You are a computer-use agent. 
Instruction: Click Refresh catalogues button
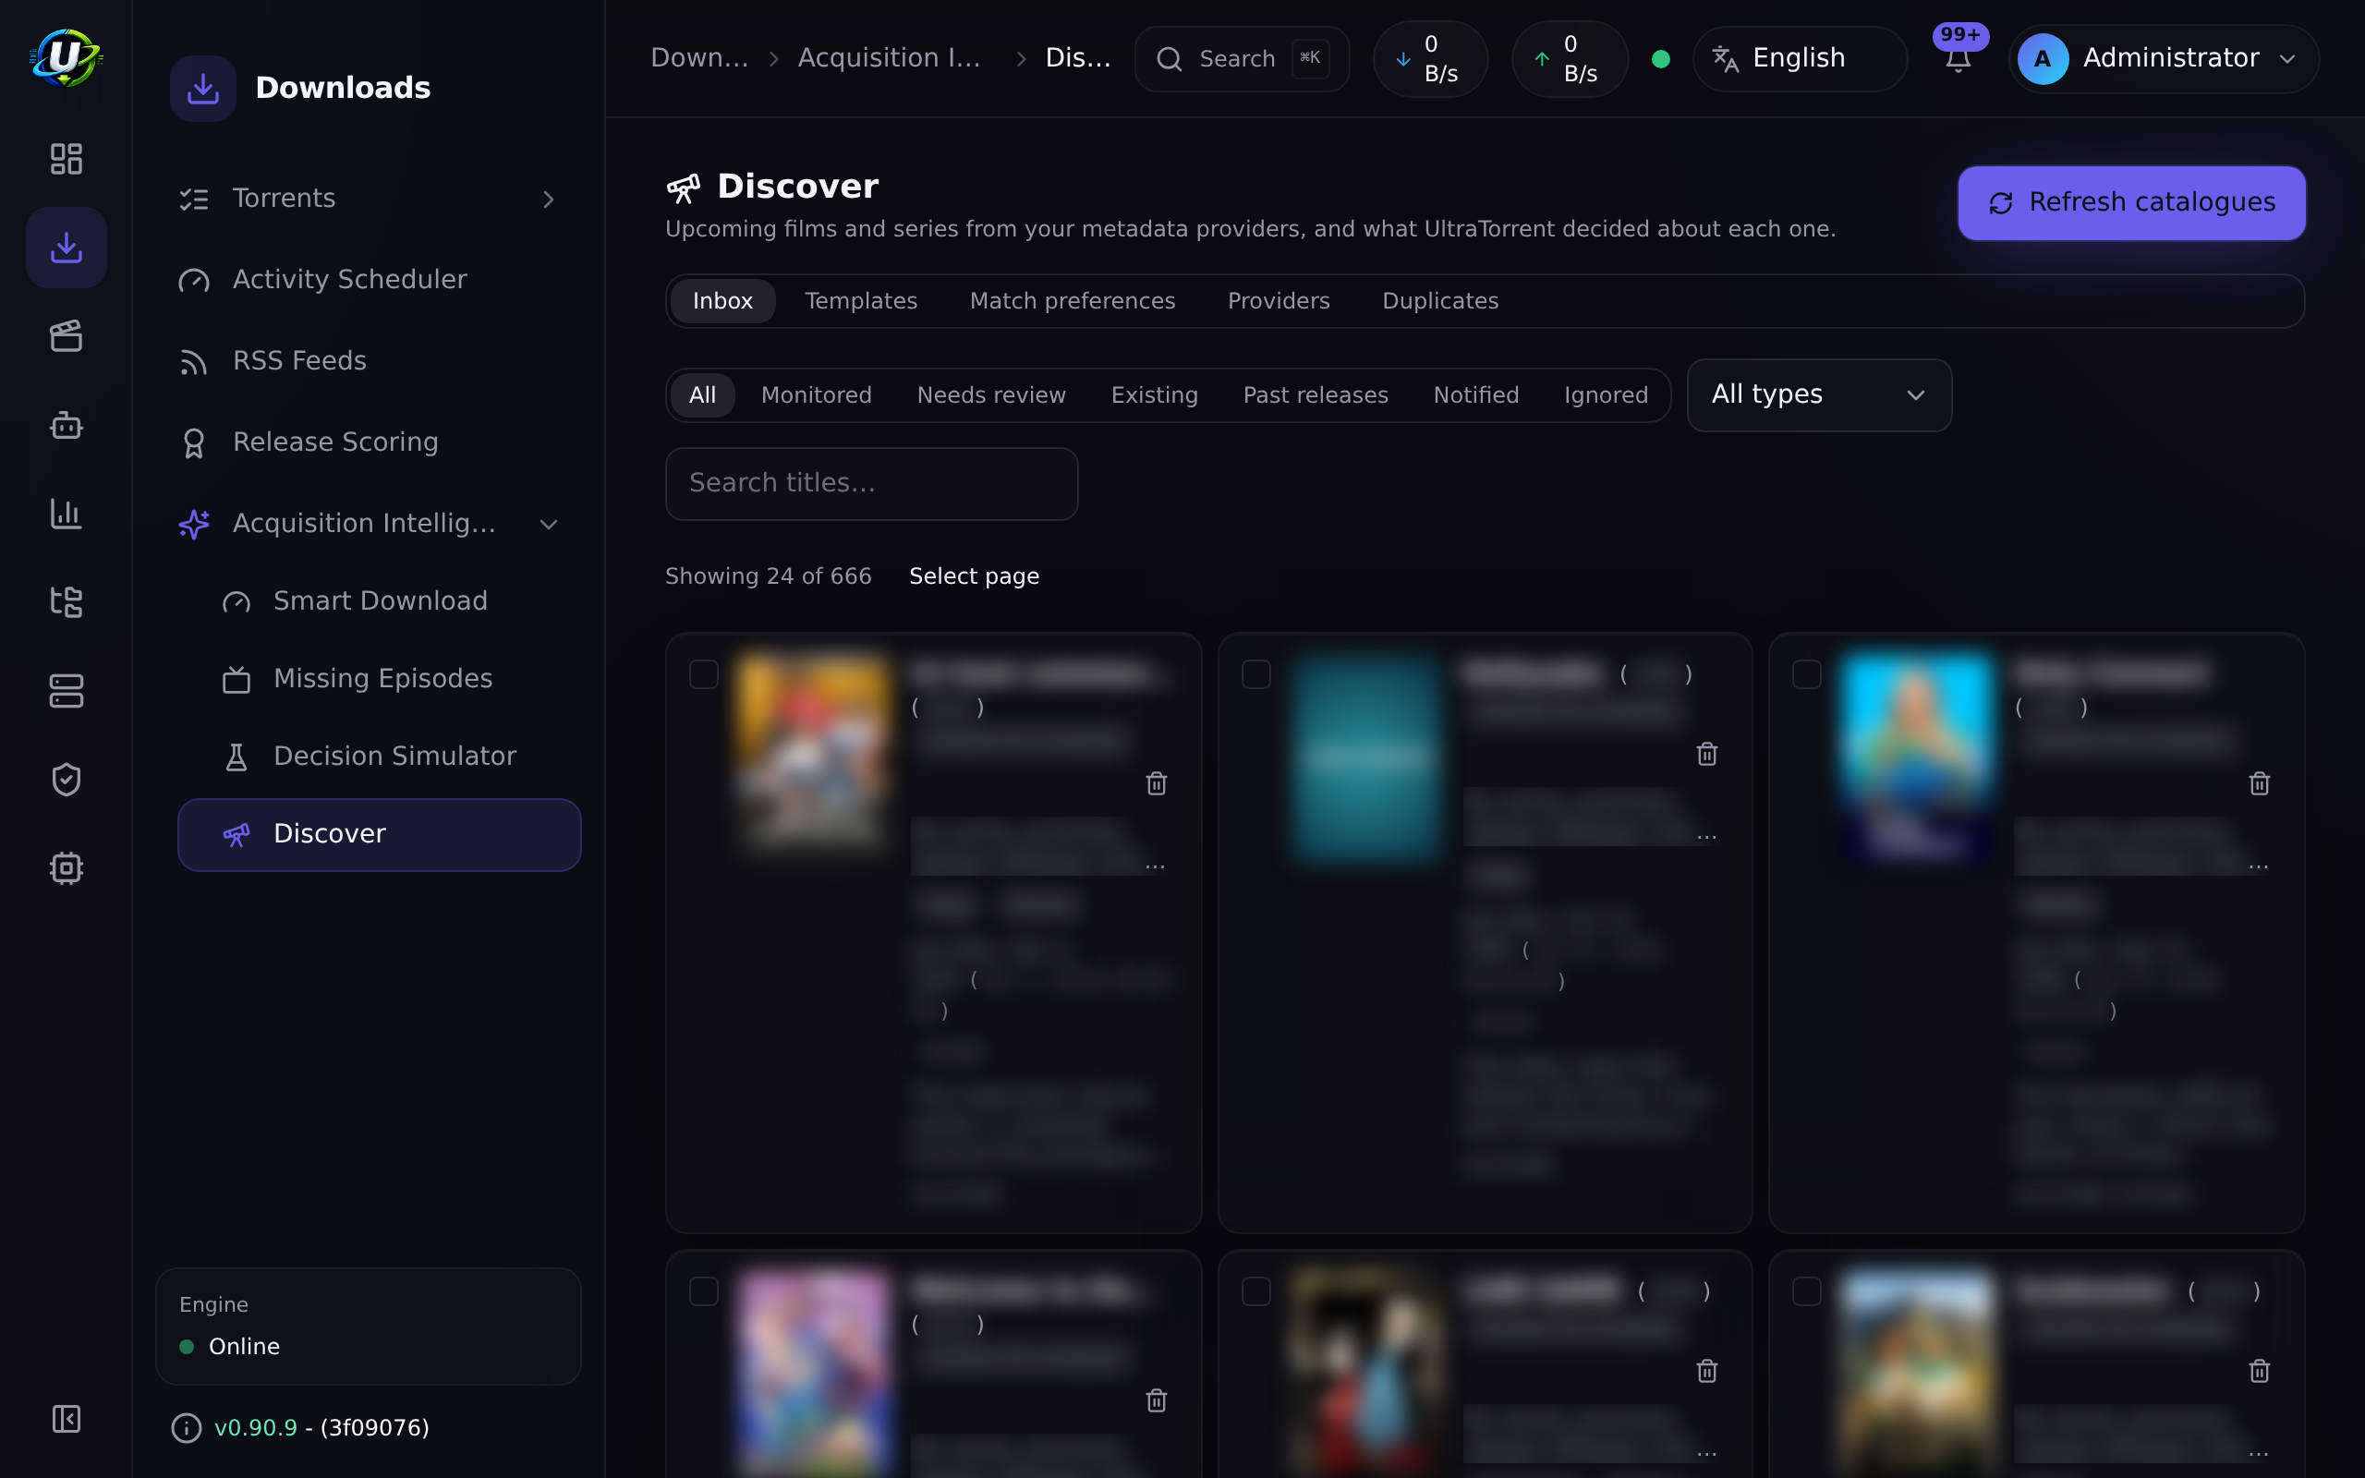coord(2131,202)
